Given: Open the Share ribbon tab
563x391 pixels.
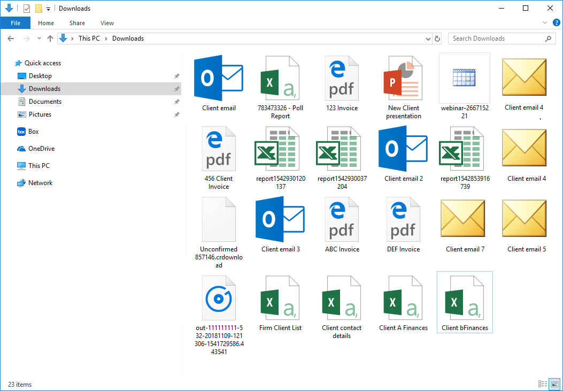Looking at the screenshot, I should pyautogui.click(x=77, y=23).
